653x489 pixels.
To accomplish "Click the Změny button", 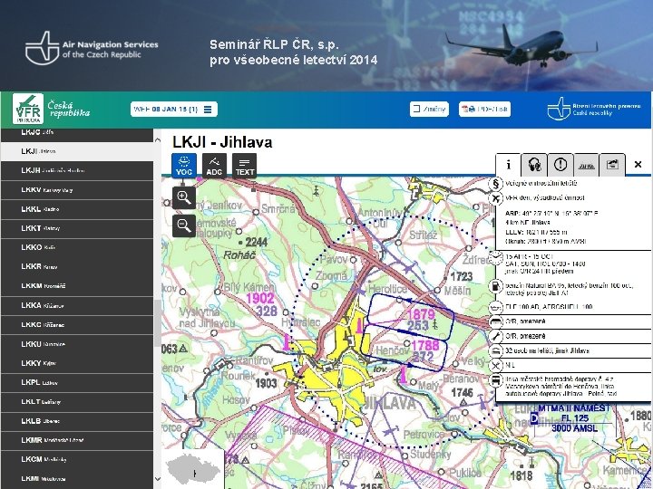I will coord(429,110).
